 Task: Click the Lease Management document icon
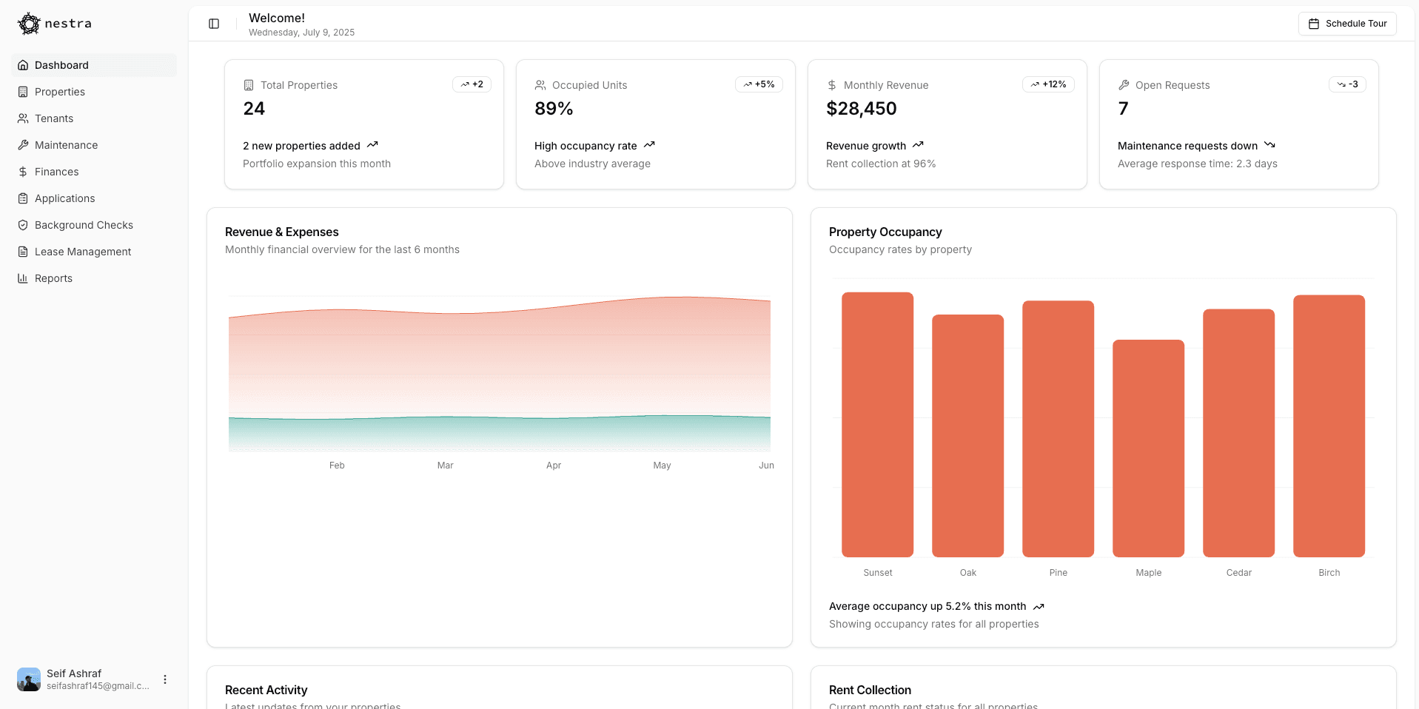pos(23,252)
